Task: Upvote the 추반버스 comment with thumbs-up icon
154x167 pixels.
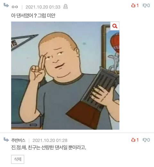Action: click(x=133, y=140)
